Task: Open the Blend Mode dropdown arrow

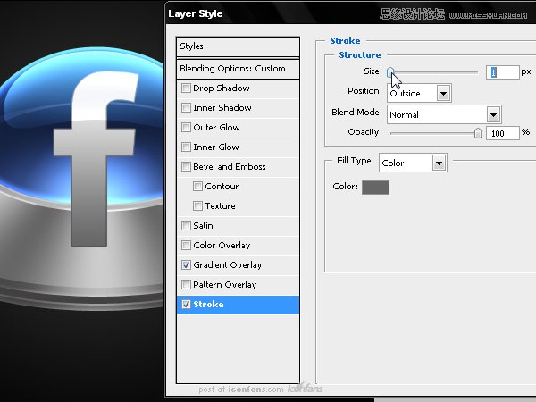Action: pos(493,115)
